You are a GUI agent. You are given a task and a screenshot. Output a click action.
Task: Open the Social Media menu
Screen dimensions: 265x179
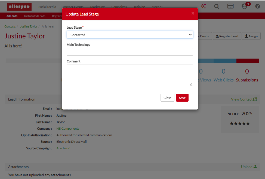pos(47,7)
